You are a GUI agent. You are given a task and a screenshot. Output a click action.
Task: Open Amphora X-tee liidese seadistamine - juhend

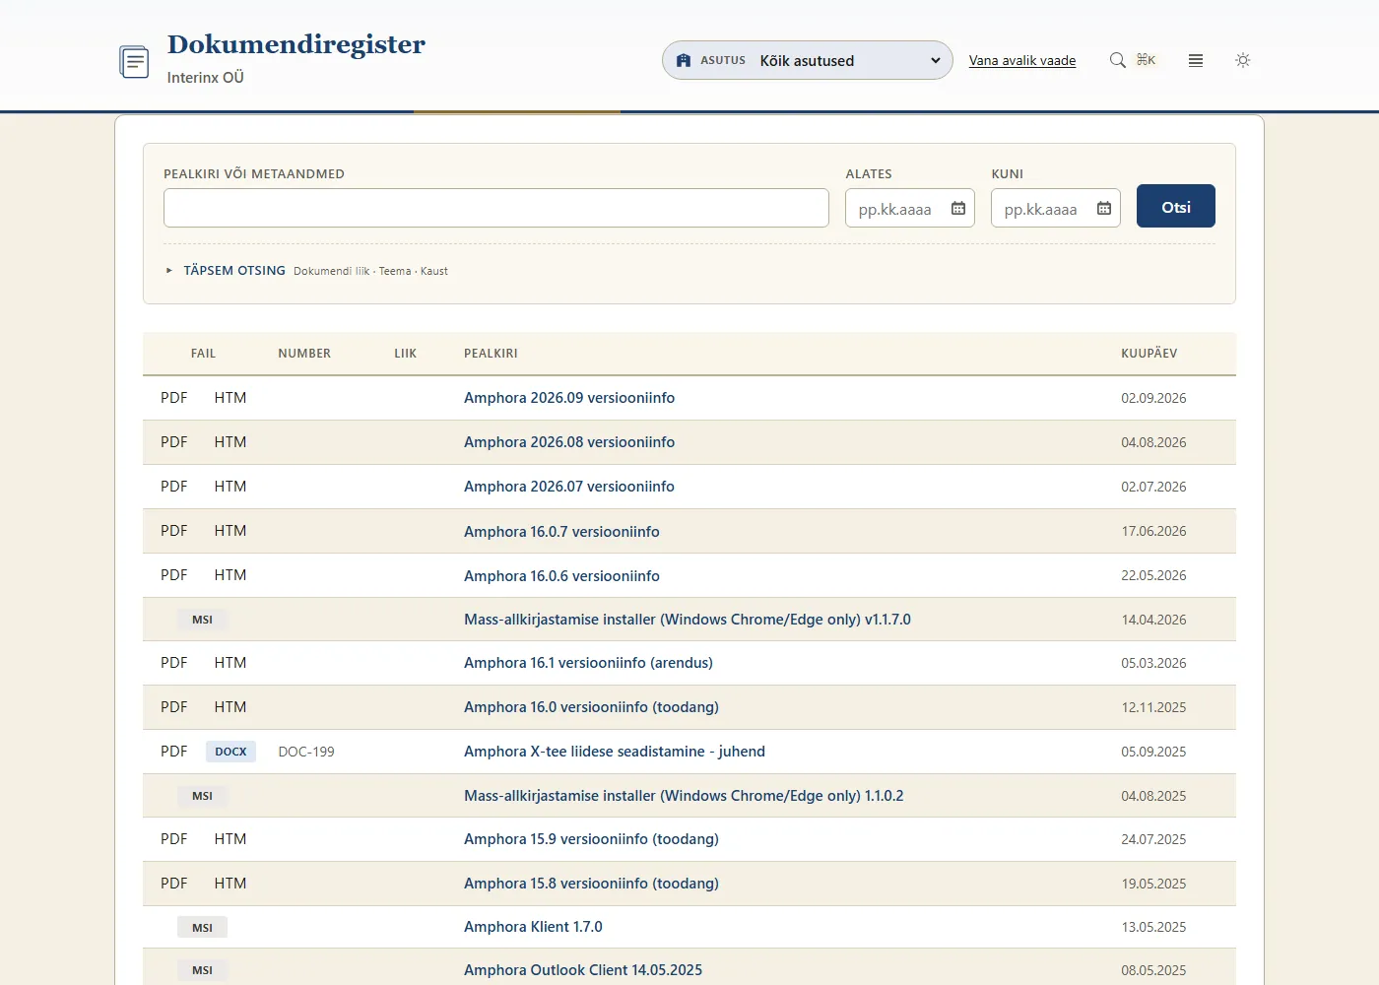615,752
